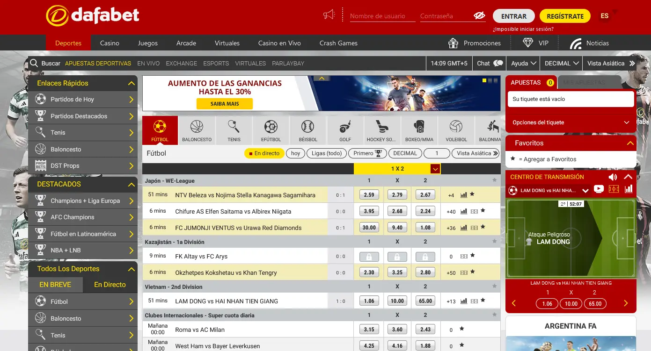The height and width of the screenshot is (351, 651).
Task: Switch to the EN BREVE tab
Action: 55,285
